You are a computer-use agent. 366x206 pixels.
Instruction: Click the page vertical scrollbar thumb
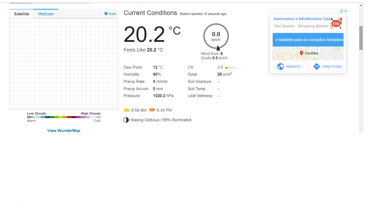click(x=361, y=38)
